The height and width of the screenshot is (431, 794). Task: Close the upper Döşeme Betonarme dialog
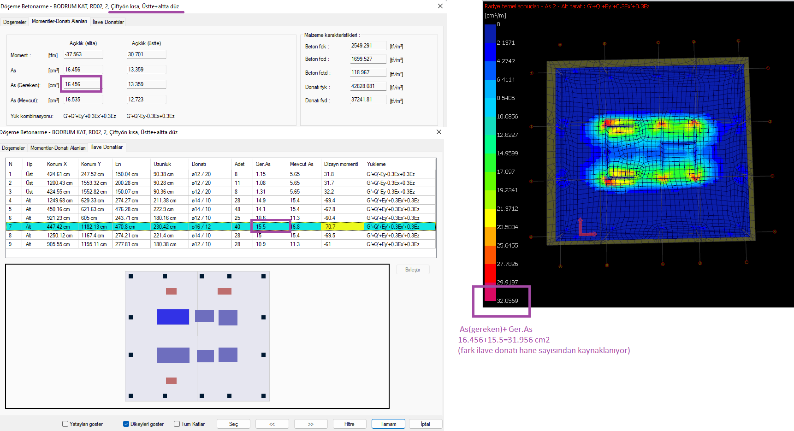point(440,6)
